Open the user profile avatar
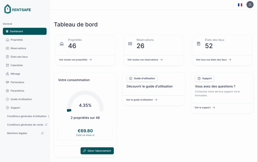The height and width of the screenshot is (162, 258). [250, 5]
